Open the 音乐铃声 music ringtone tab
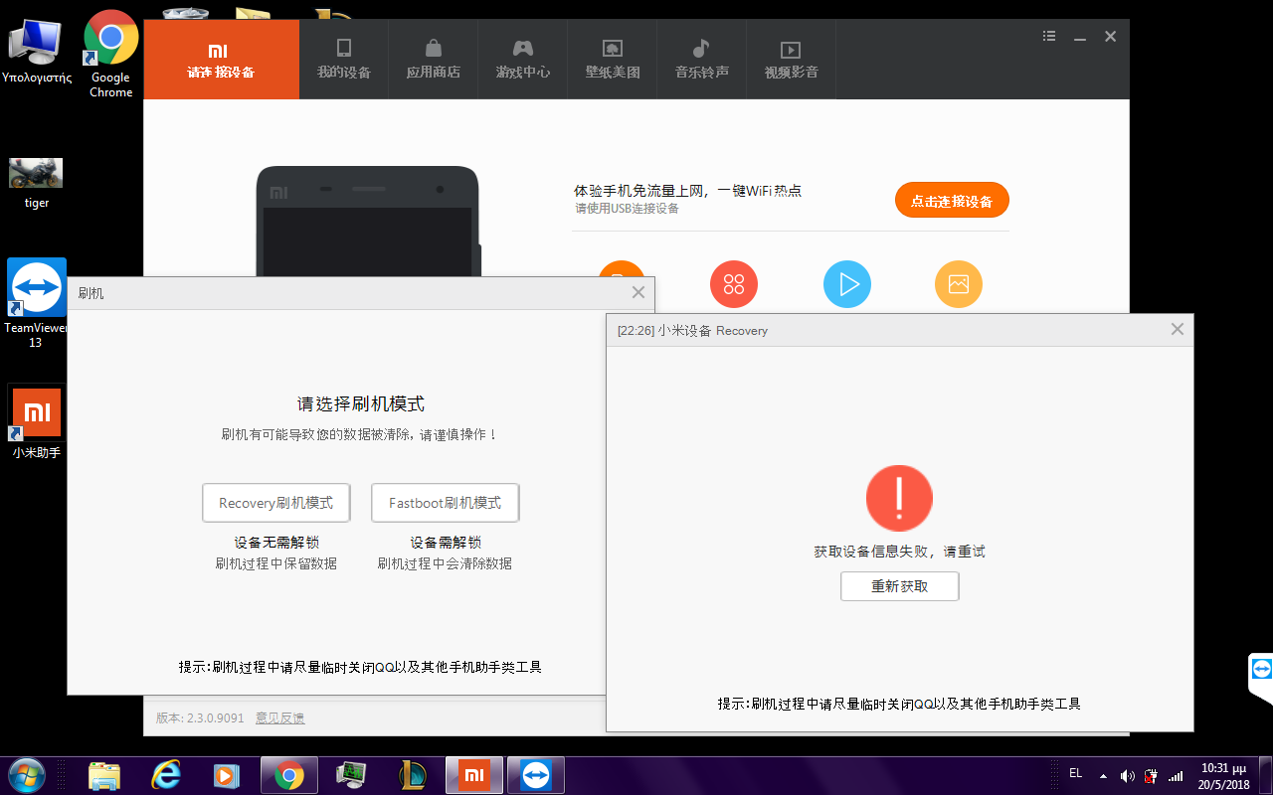 coord(701,59)
